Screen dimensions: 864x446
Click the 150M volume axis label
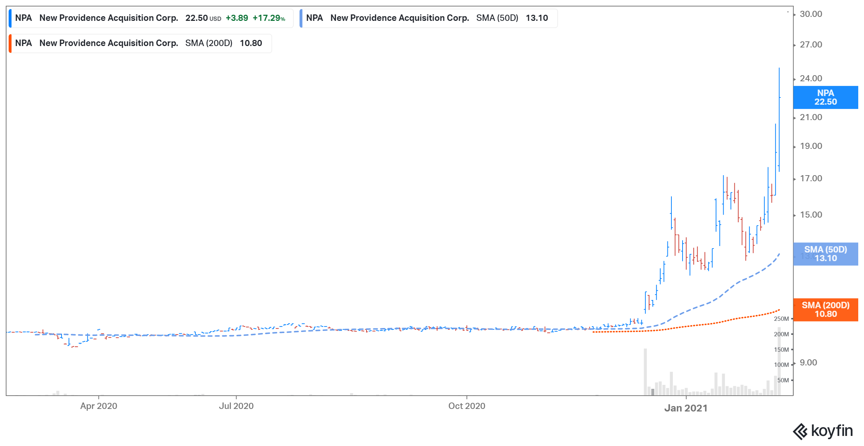pos(781,350)
